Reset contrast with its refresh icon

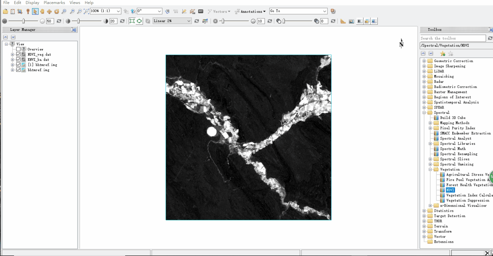[x=122, y=21]
